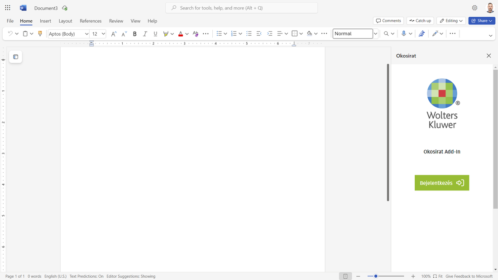
Task: Toggle Bold formatting
Action: [x=134, y=33]
